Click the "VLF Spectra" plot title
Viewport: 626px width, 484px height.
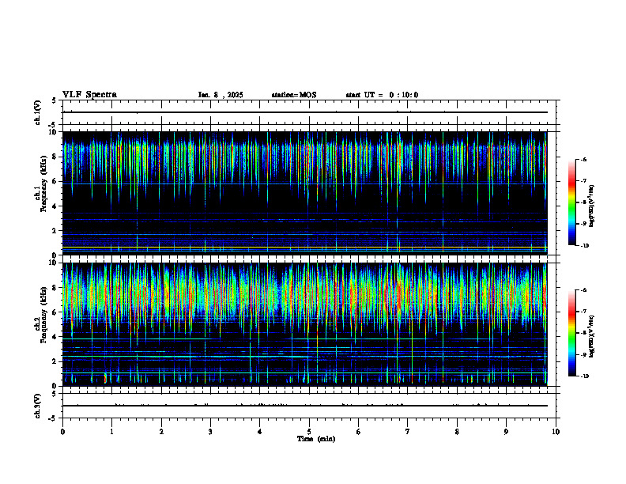89,95
